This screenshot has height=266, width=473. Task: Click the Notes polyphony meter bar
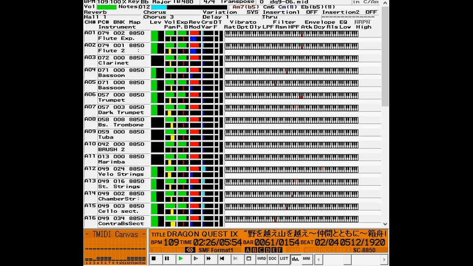coord(189,7)
